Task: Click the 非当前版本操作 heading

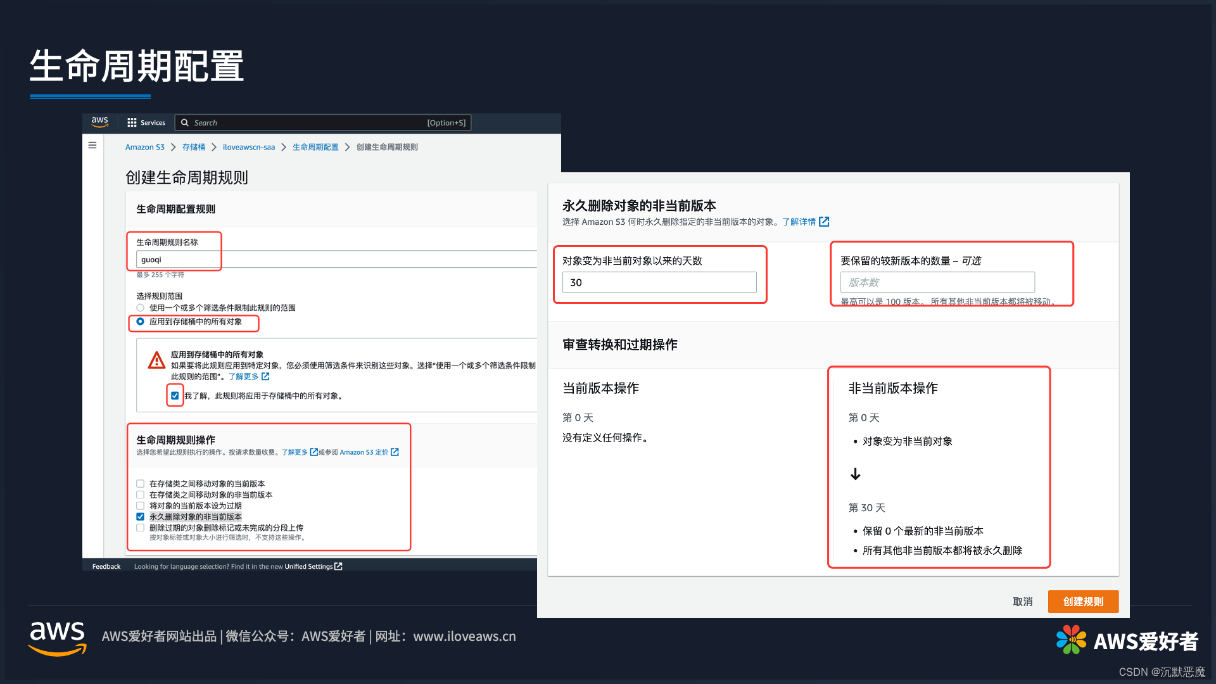Action: click(893, 388)
